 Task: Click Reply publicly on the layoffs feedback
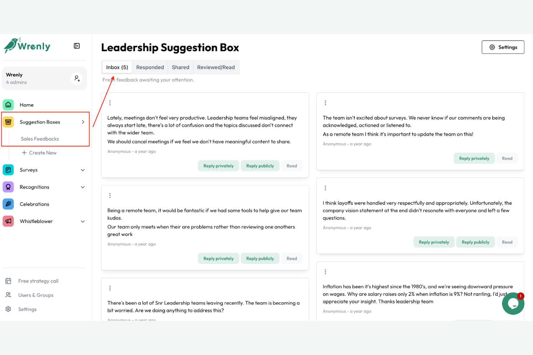click(475, 242)
